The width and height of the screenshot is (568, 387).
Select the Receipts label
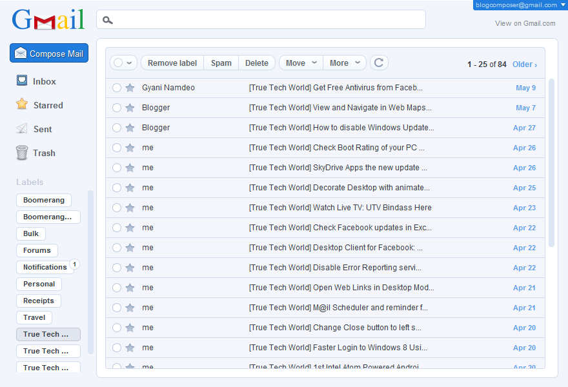[x=38, y=301]
